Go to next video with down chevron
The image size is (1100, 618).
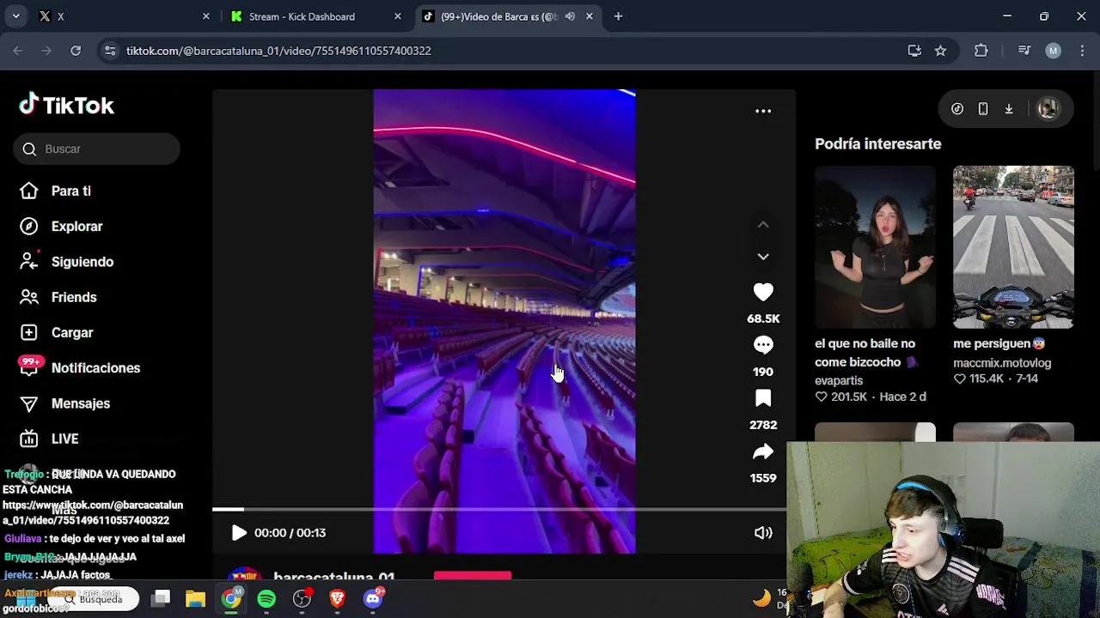(x=763, y=257)
